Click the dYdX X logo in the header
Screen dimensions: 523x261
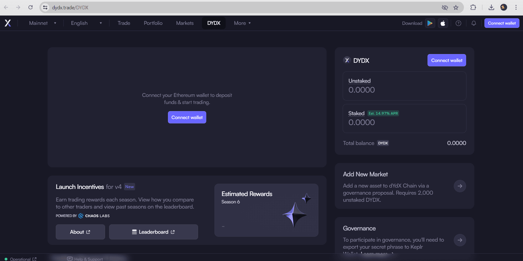(8, 23)
